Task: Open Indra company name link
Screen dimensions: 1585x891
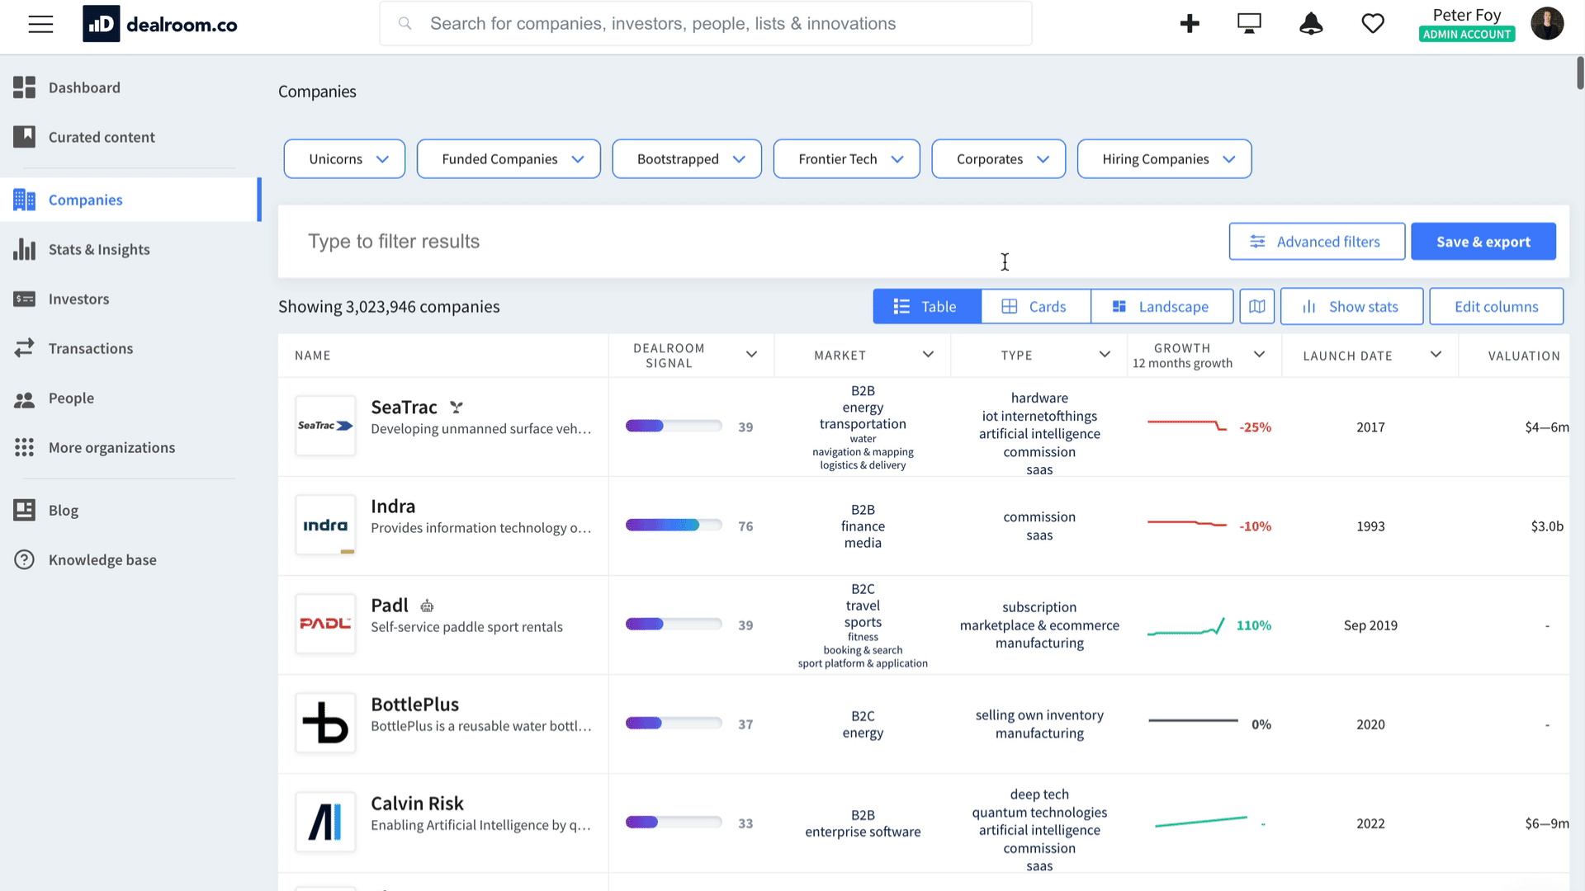Action: coord(393,507)
